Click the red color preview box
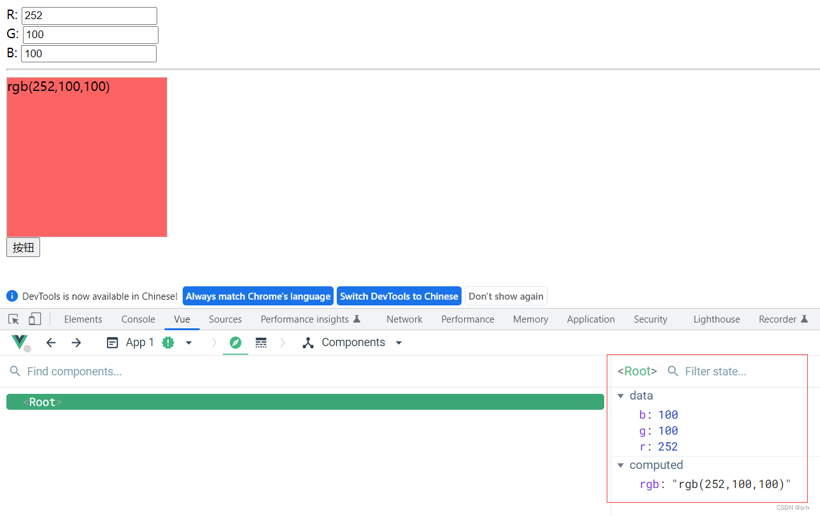The height and width of the screenshot is (516, 820). [x=87, y=157]
